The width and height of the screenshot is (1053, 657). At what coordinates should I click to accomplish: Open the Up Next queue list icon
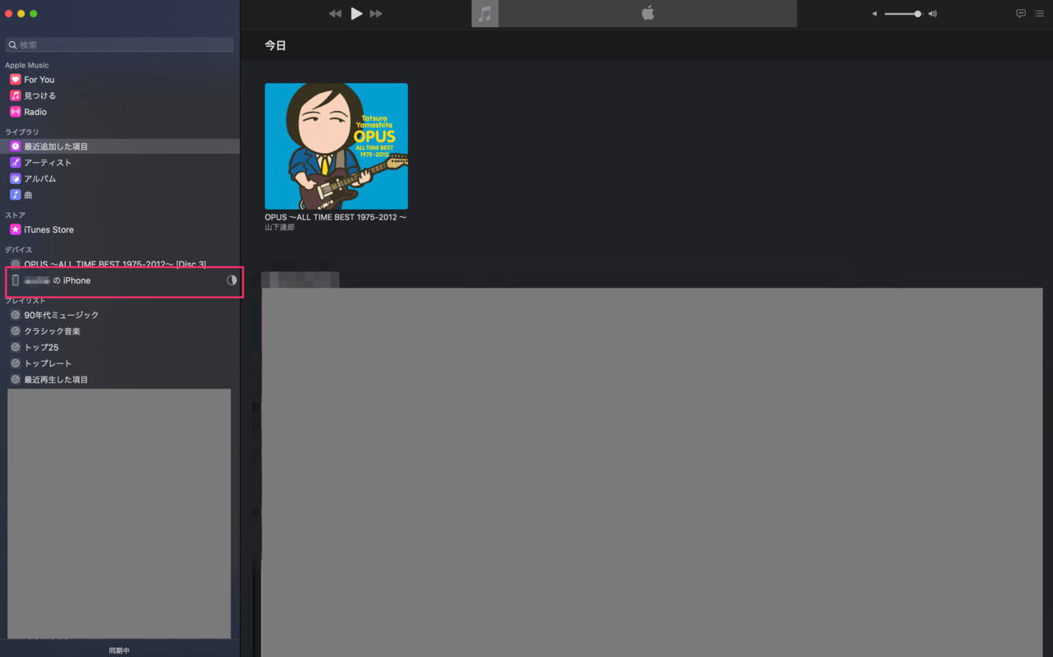[x=1039, y=13]
